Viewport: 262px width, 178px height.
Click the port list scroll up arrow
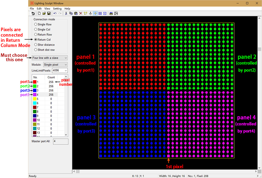(66, 77)
